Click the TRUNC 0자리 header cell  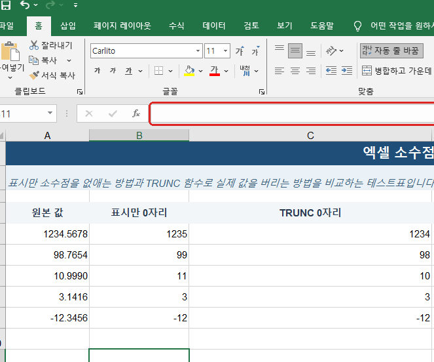click(310, 212)
